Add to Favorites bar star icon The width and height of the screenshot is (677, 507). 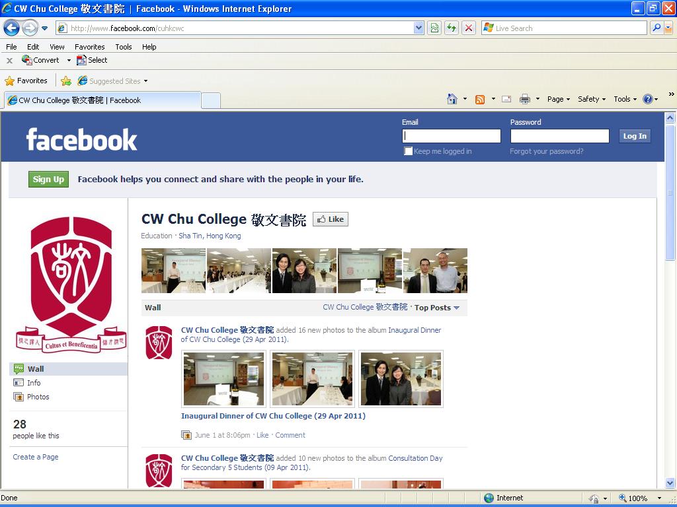click(x=66, y=81)
